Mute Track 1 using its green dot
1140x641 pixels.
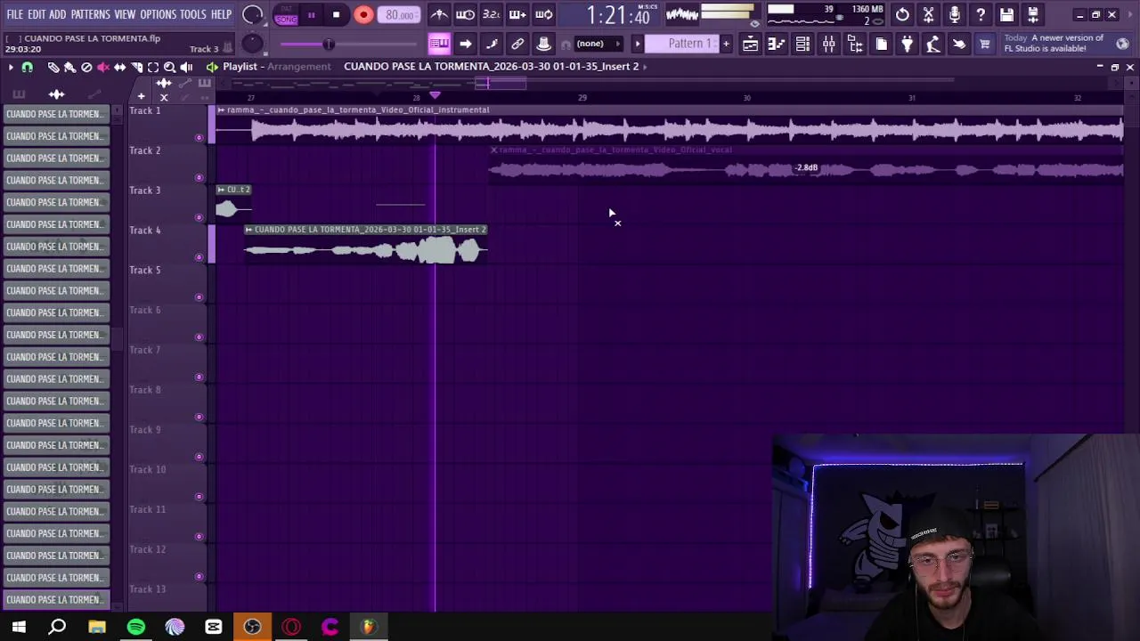[199, 137]
